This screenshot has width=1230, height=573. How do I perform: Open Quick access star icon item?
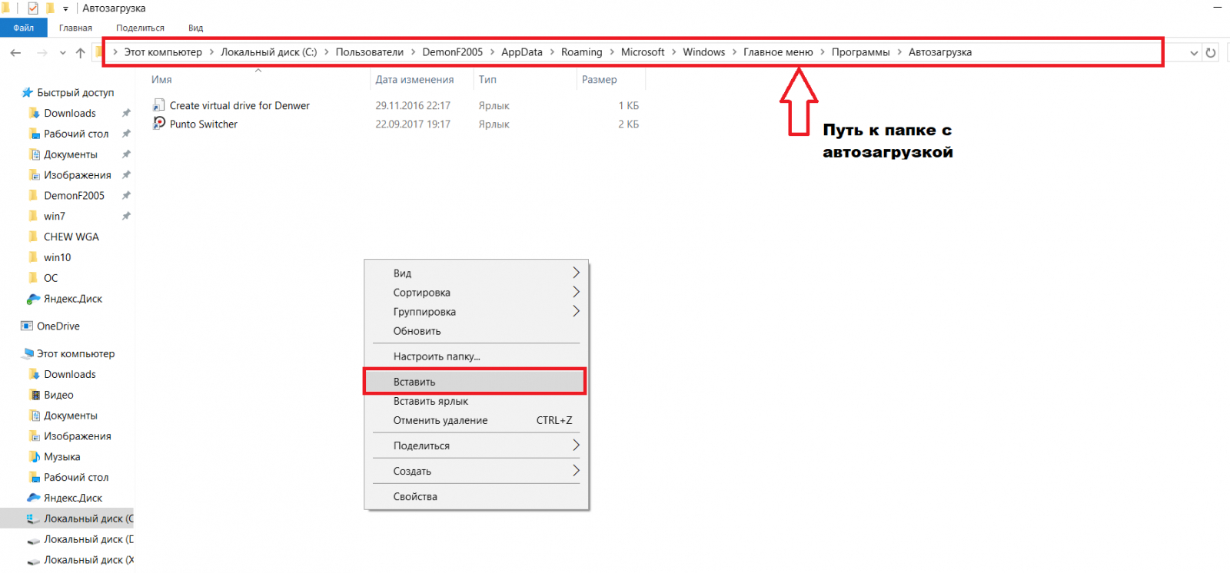coord(28,92)
